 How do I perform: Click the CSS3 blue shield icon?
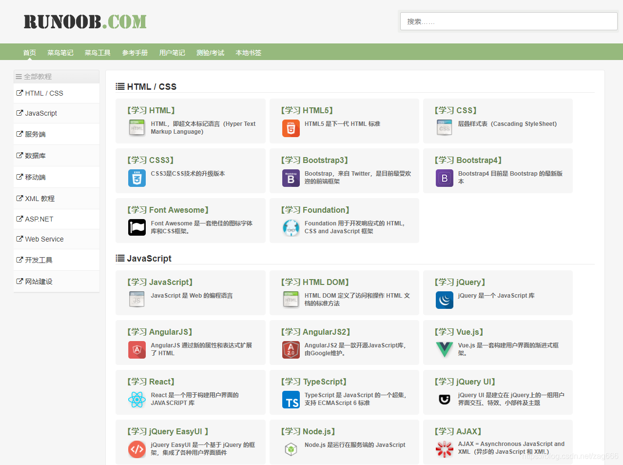click(137, 178)
